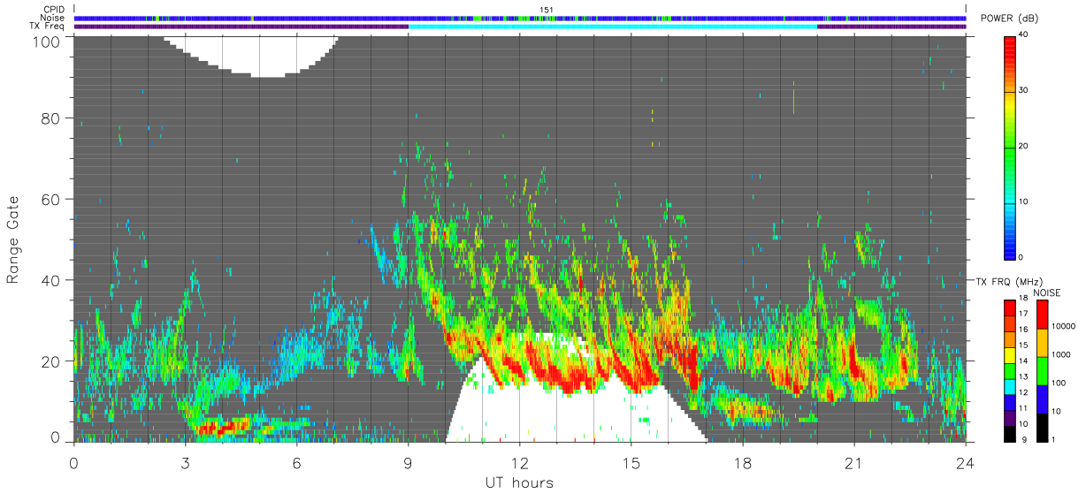Screen dimensions: 1086x501
Task: Click the 9 label on TX frequency legend
Action: point(1023,439)
